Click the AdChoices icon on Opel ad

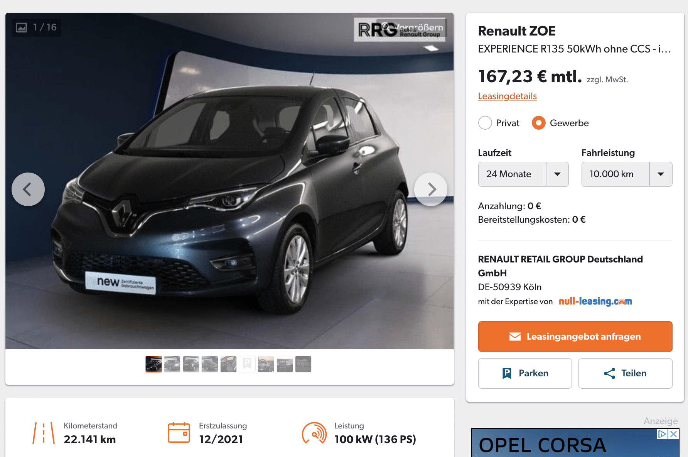tap(662, 434)
